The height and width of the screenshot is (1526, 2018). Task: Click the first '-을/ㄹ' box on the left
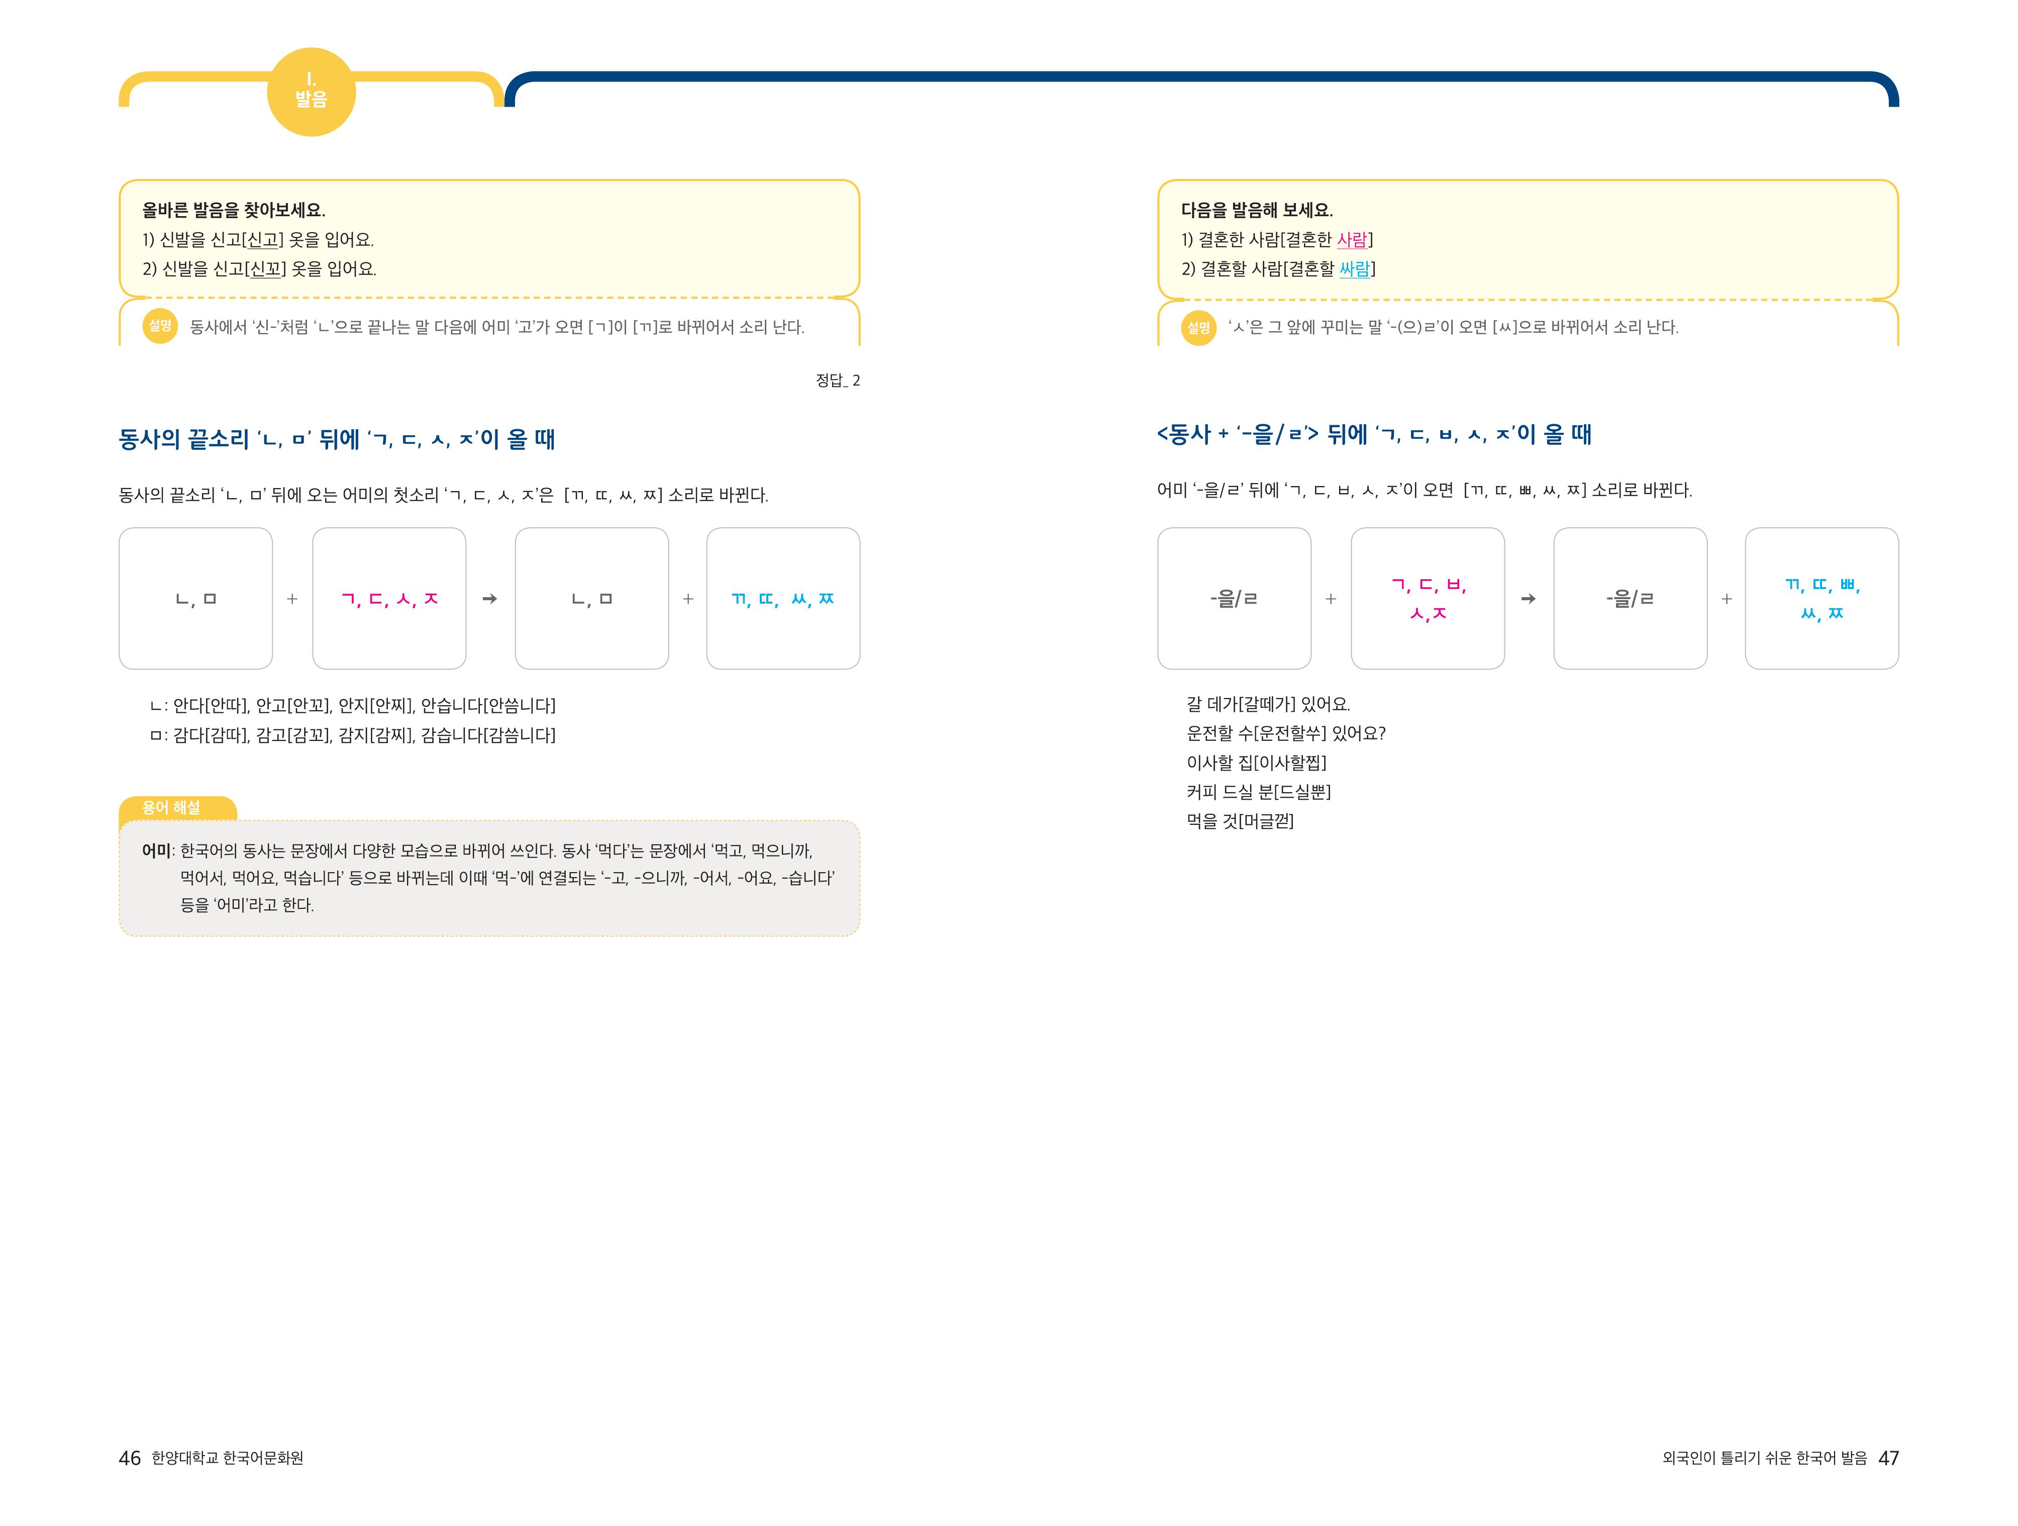tap(1234, 599)
